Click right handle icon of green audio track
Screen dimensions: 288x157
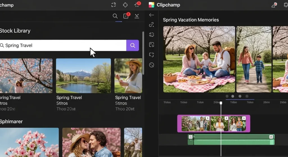pos(271,137)
